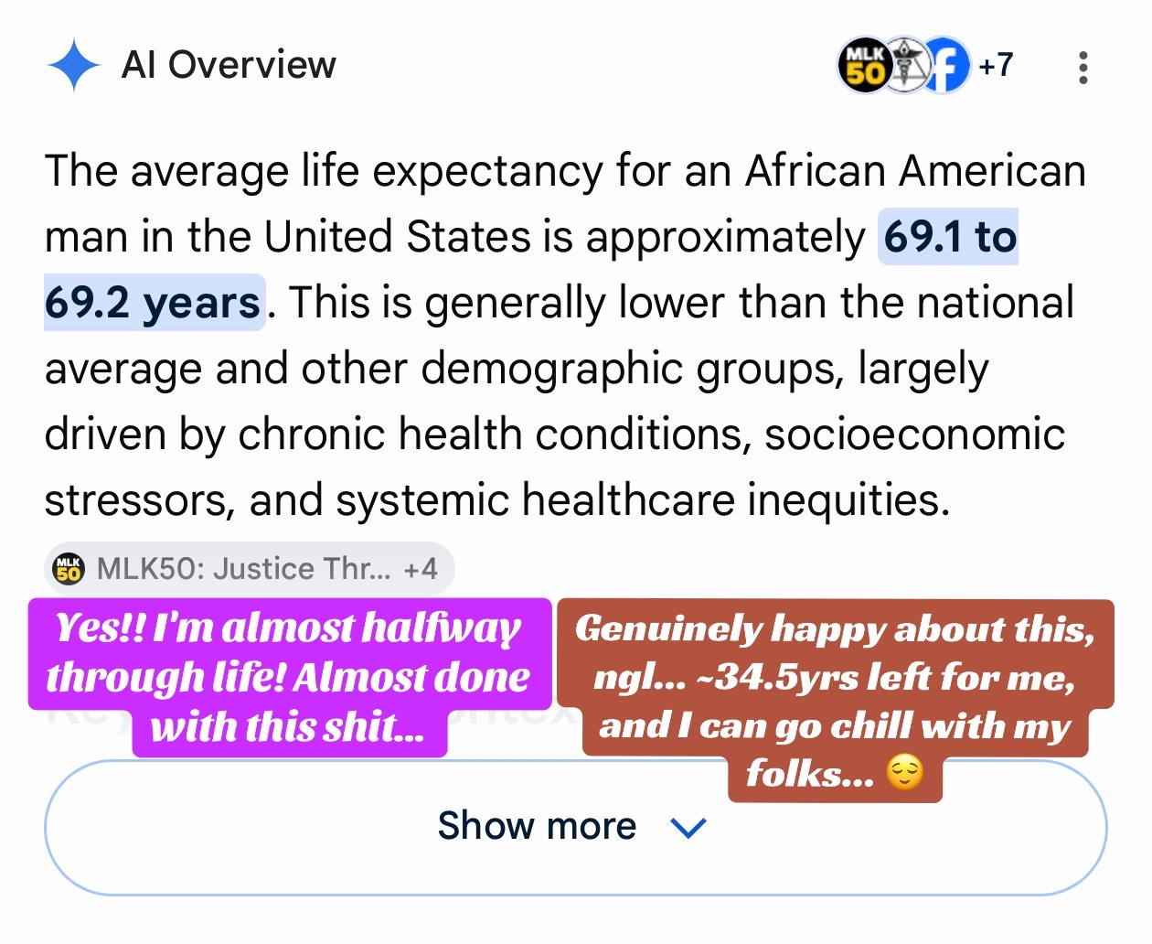Click the highlighted "69.1 to" text
This screenshot has height=944, width=1152.
(x=948, y=237)
